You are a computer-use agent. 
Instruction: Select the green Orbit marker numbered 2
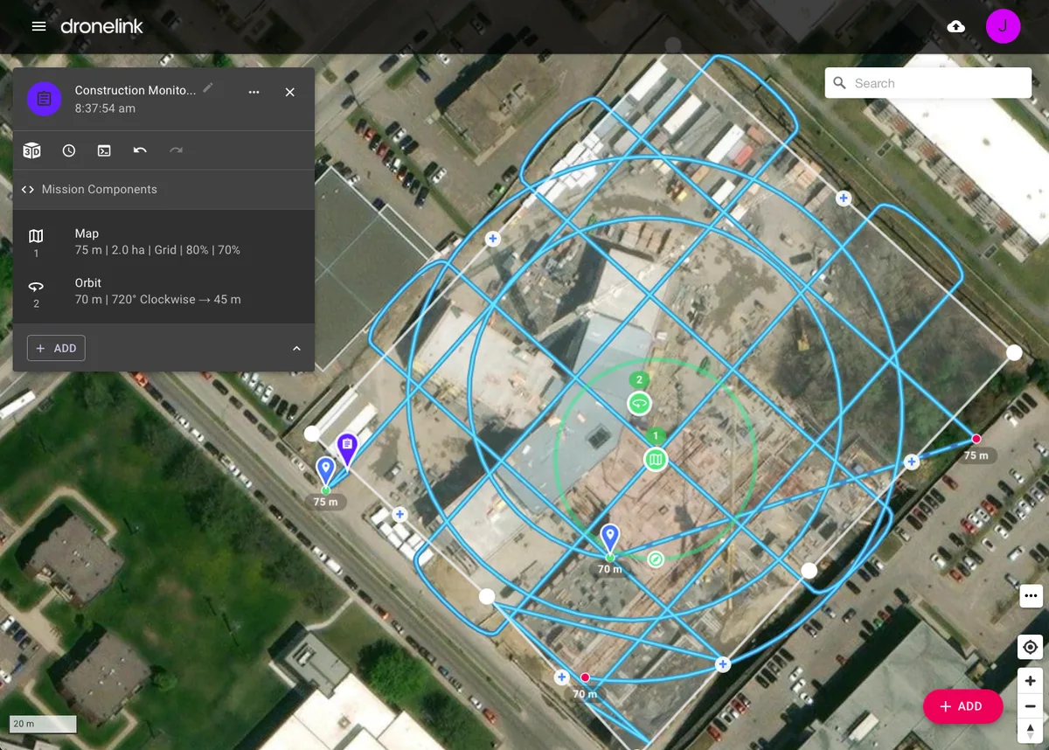(x=640, y=403)
